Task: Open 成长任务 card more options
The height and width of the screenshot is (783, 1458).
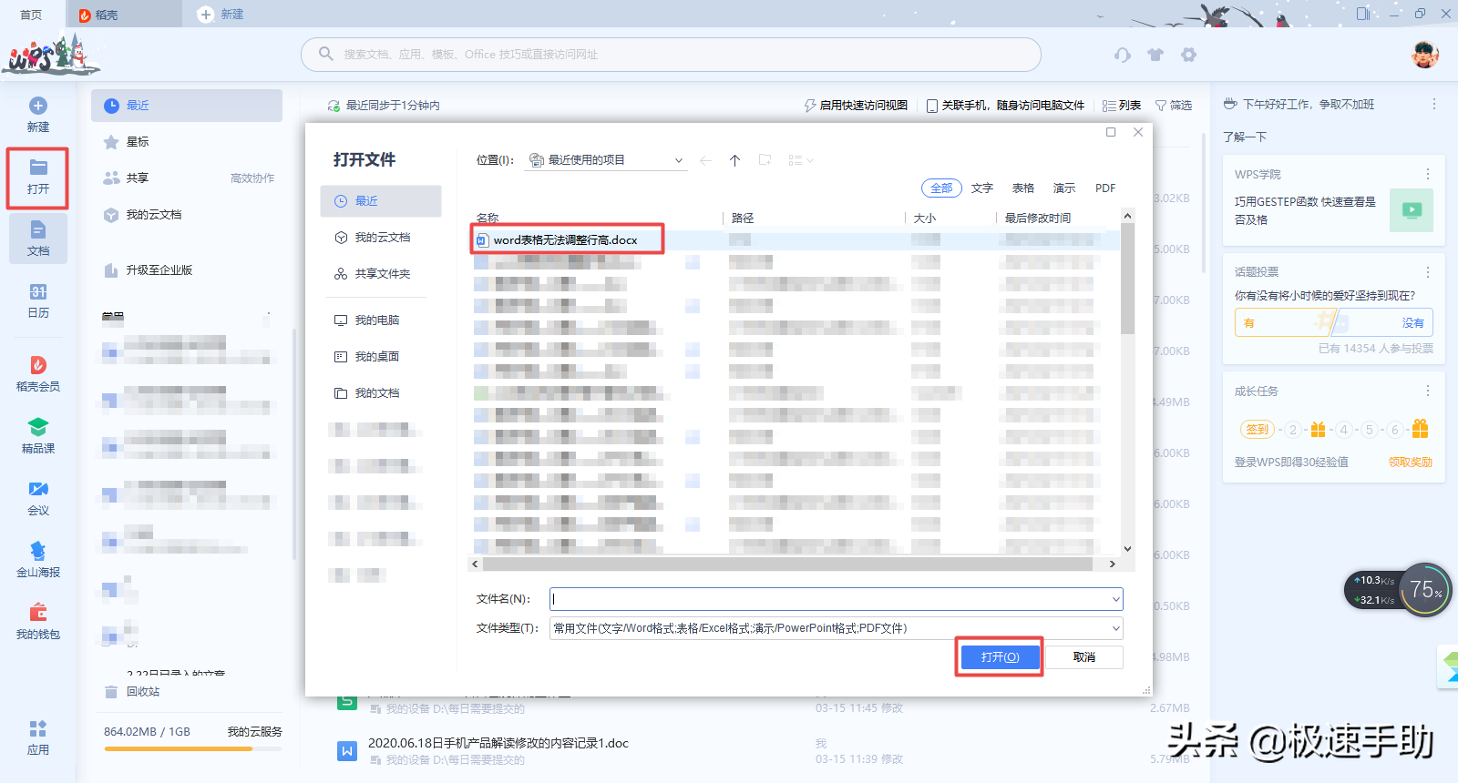Action: point(1428,391)
